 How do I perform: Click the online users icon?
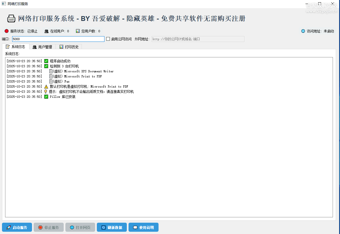(x=46, y=31)
